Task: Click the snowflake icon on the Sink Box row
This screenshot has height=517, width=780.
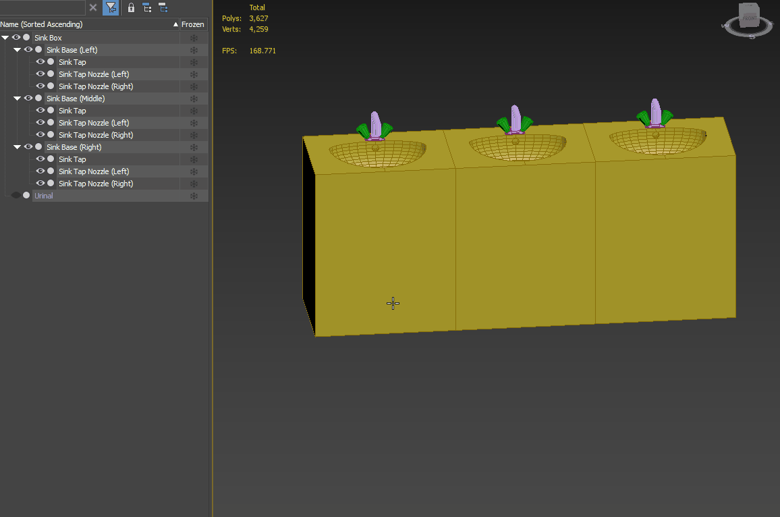Action: pos(194,37)
